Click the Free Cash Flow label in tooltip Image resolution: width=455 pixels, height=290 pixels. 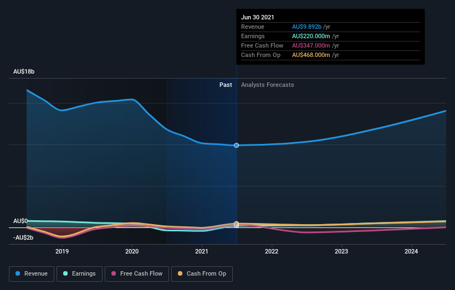click(x=262, y=45)
